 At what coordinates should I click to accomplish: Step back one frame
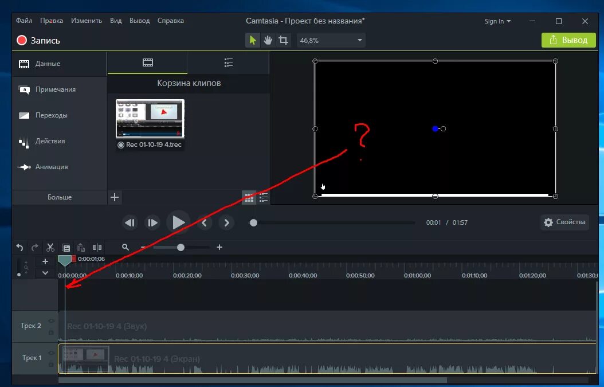[x=130, y=223]
